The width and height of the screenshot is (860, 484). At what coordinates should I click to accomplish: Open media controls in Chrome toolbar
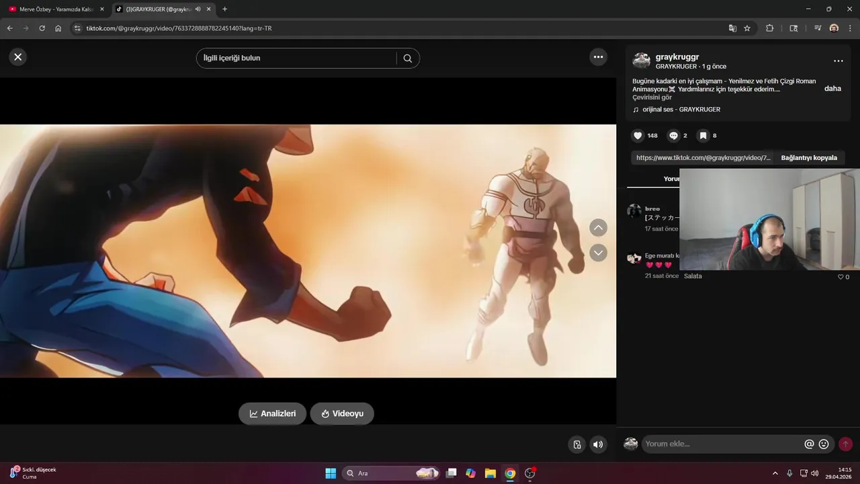click(x=817, y=28)
